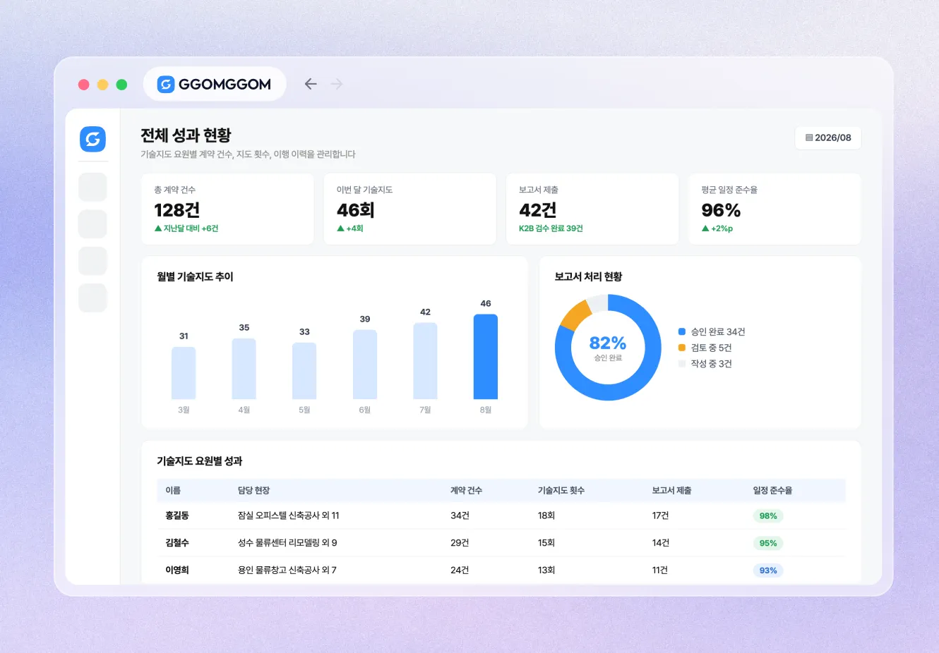Click the 98% compliance badge
Viewport: 939px width, 653px height.
[x=768, y=516]
